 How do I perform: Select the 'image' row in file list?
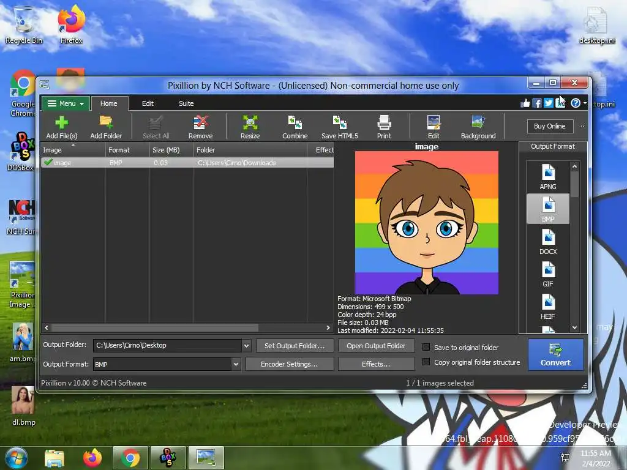(x=187, y=163)
